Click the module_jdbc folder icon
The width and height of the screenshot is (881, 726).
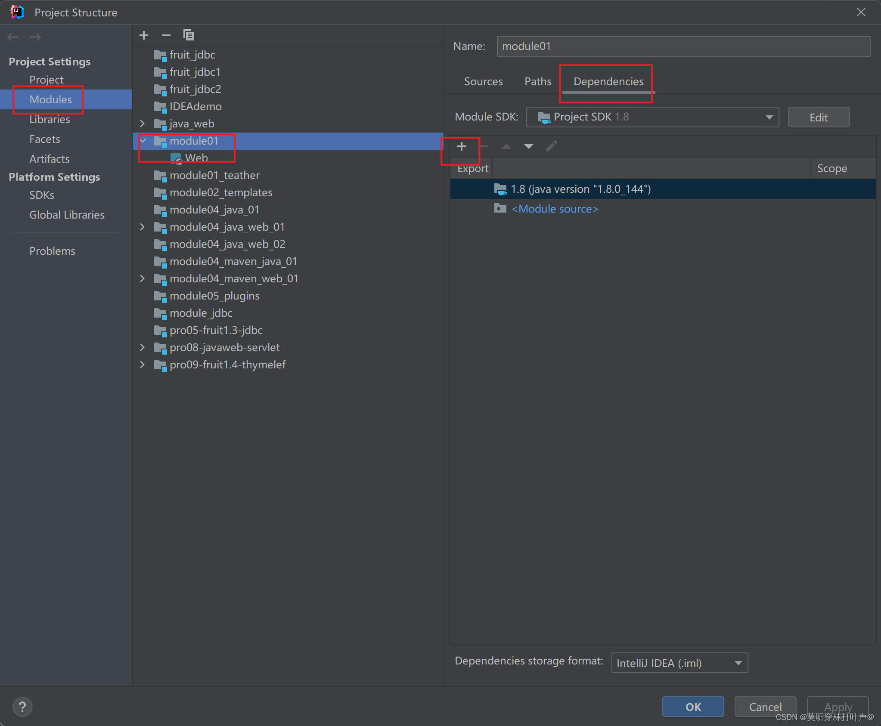[x=160, y=314]
